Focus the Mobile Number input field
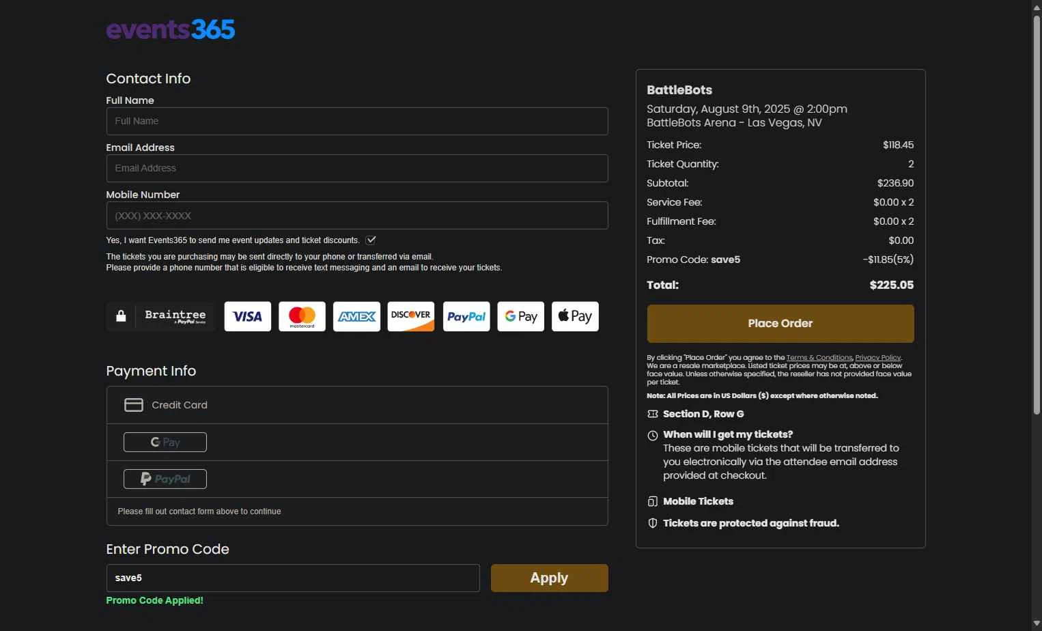 (357, 215)
